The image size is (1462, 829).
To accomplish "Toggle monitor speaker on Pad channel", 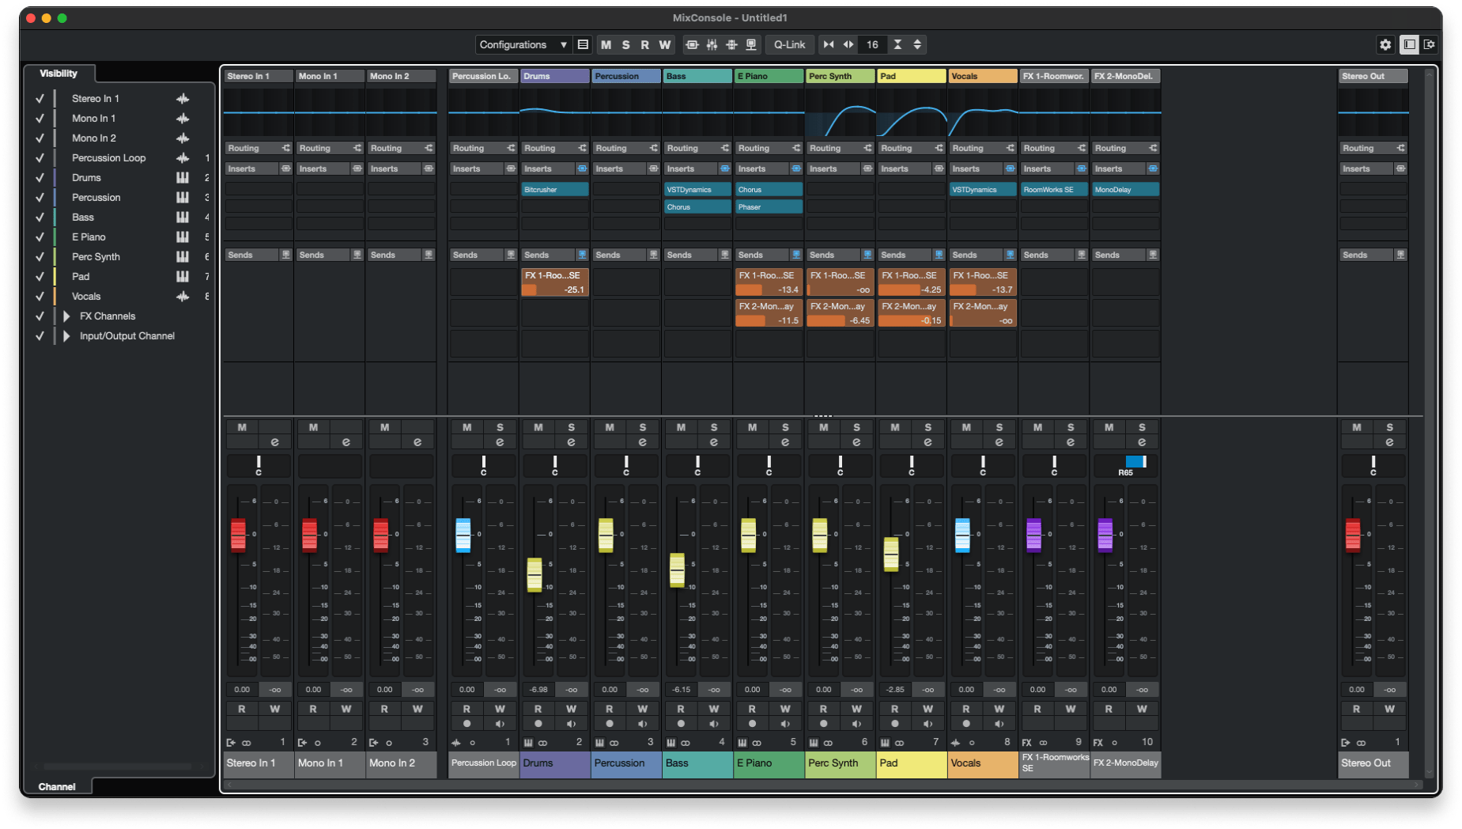I will 927,724.
